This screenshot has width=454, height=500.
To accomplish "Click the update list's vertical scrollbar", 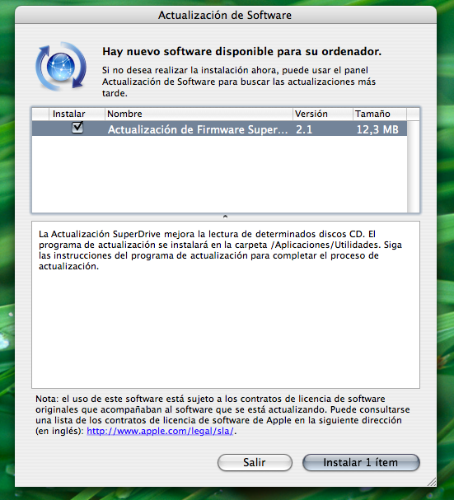I will [x=413, y=166].
